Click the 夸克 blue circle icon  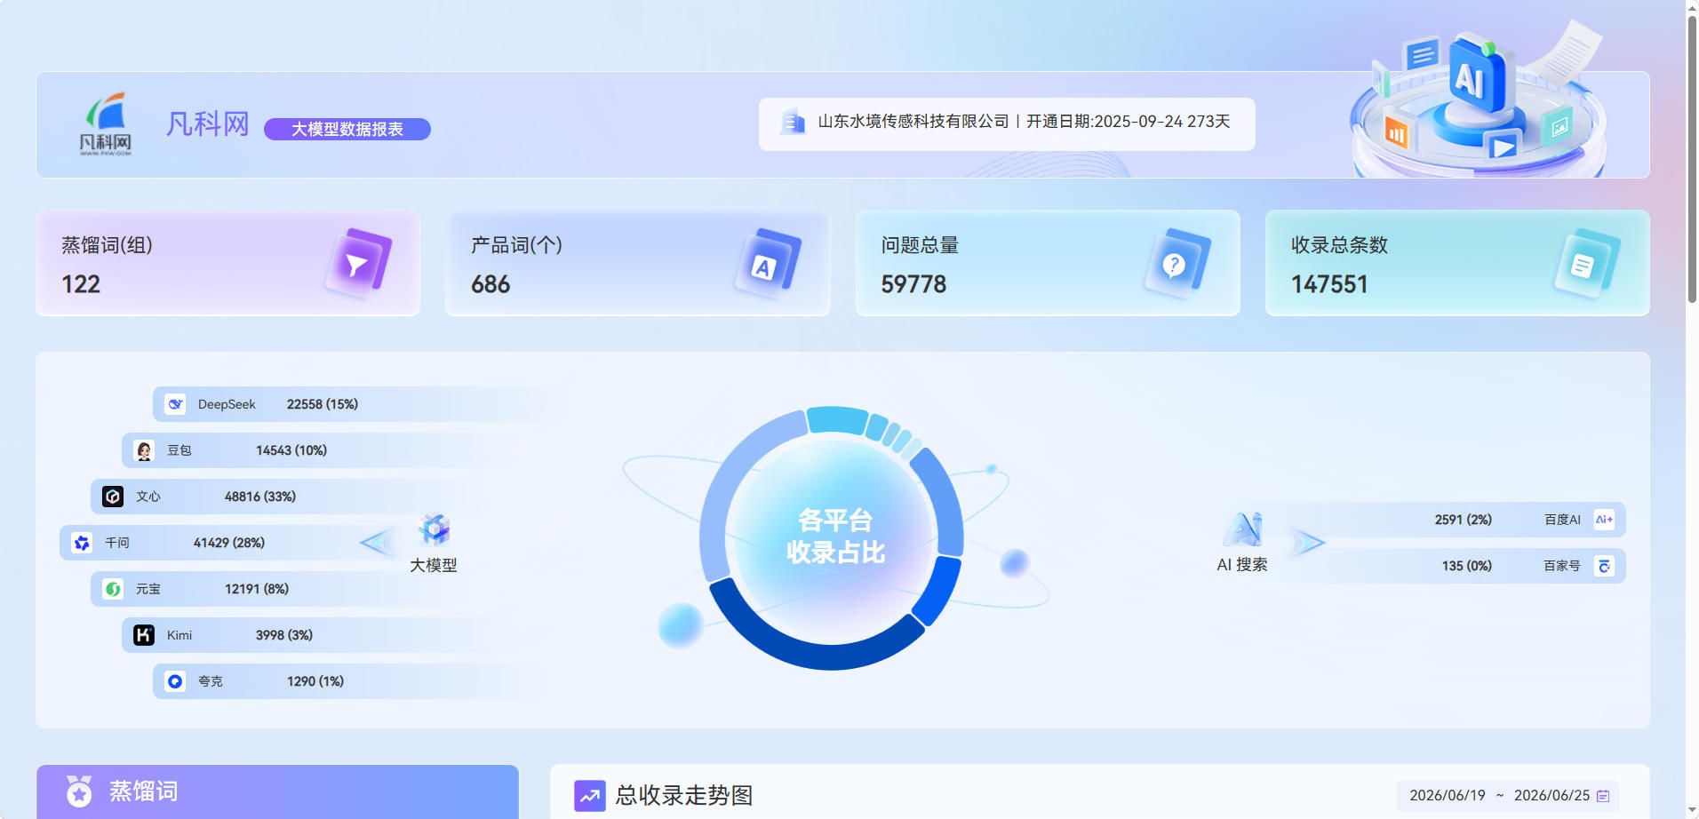(175, 681)
